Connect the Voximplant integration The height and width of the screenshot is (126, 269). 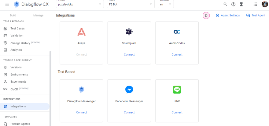tap(129, 55)
